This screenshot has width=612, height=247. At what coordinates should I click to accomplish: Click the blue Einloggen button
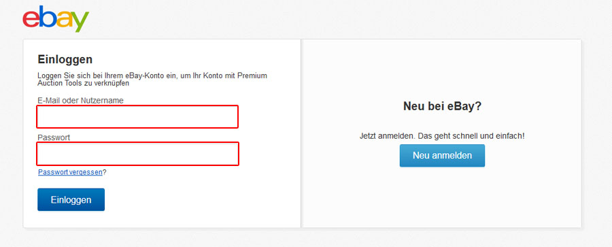[x=71, y=200]
